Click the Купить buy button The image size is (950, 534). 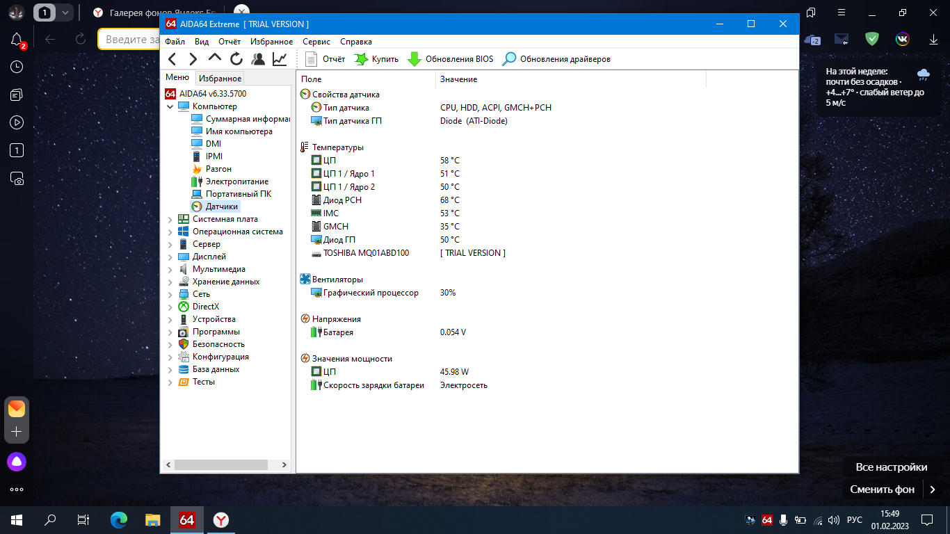376,59
